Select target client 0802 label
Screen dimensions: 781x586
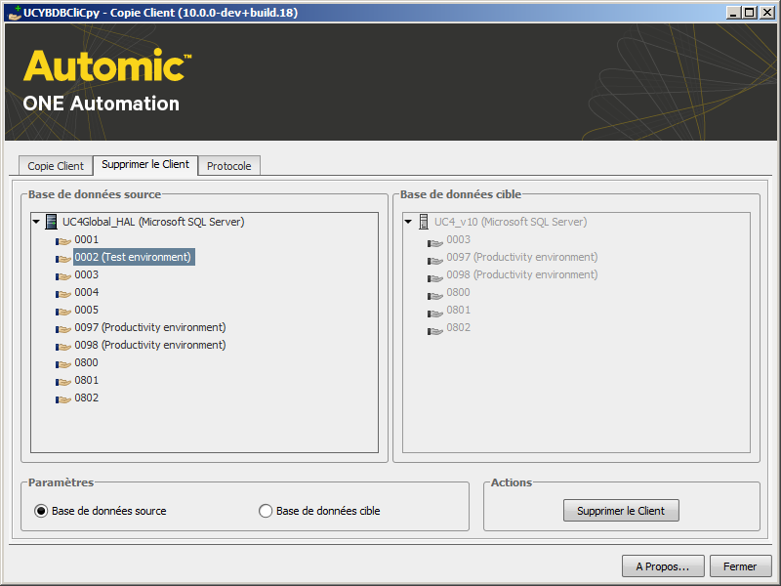click(x=458, y=327)
